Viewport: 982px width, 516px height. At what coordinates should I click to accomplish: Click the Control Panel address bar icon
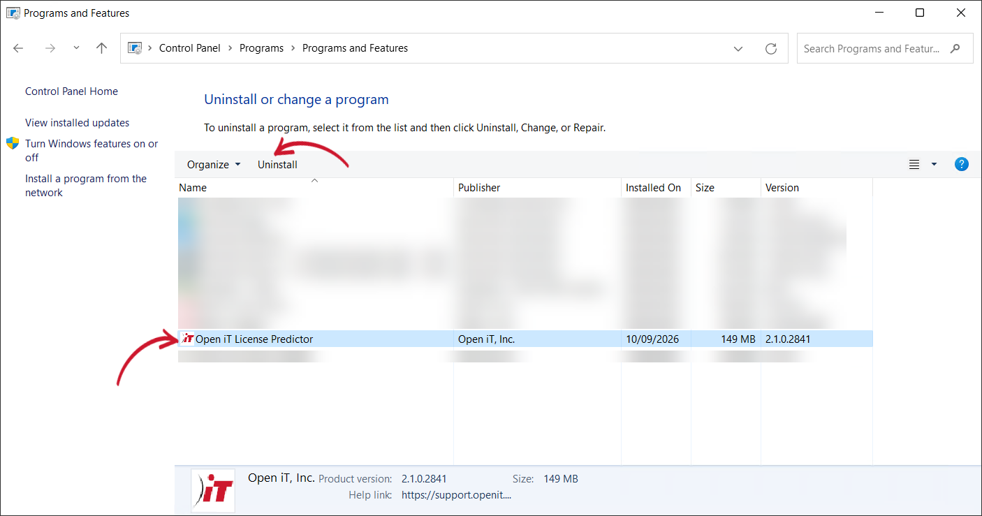pos(135,48)
